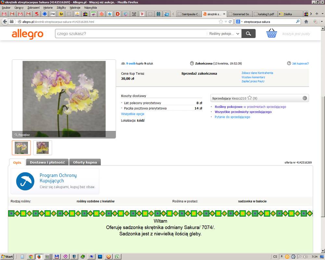The width and height of the screenshot is (325, 260).
Task: Click the czego szukasz search field
Action: 131,33
